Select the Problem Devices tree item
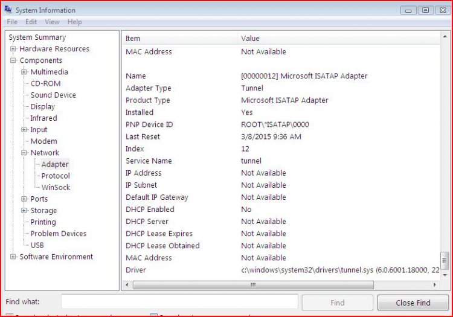Screen dimensions: 453x317 point(59,234)
